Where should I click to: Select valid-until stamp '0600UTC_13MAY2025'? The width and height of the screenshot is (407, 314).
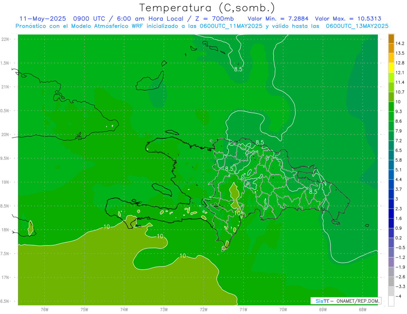pyautogui.click(x=357, y=26)
